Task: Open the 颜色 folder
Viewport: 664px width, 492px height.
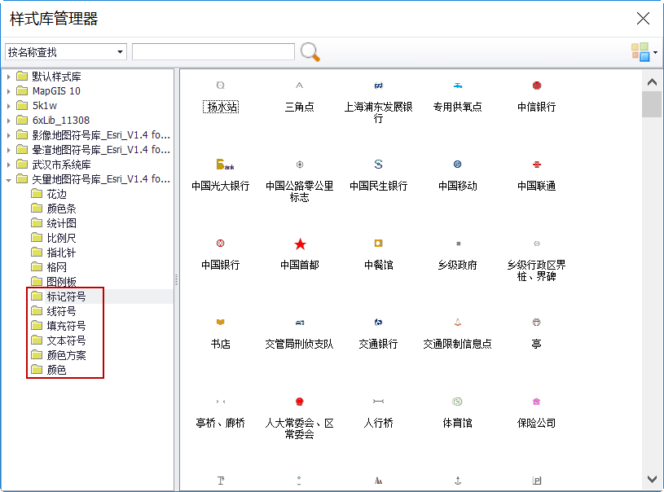Action: 57,370
